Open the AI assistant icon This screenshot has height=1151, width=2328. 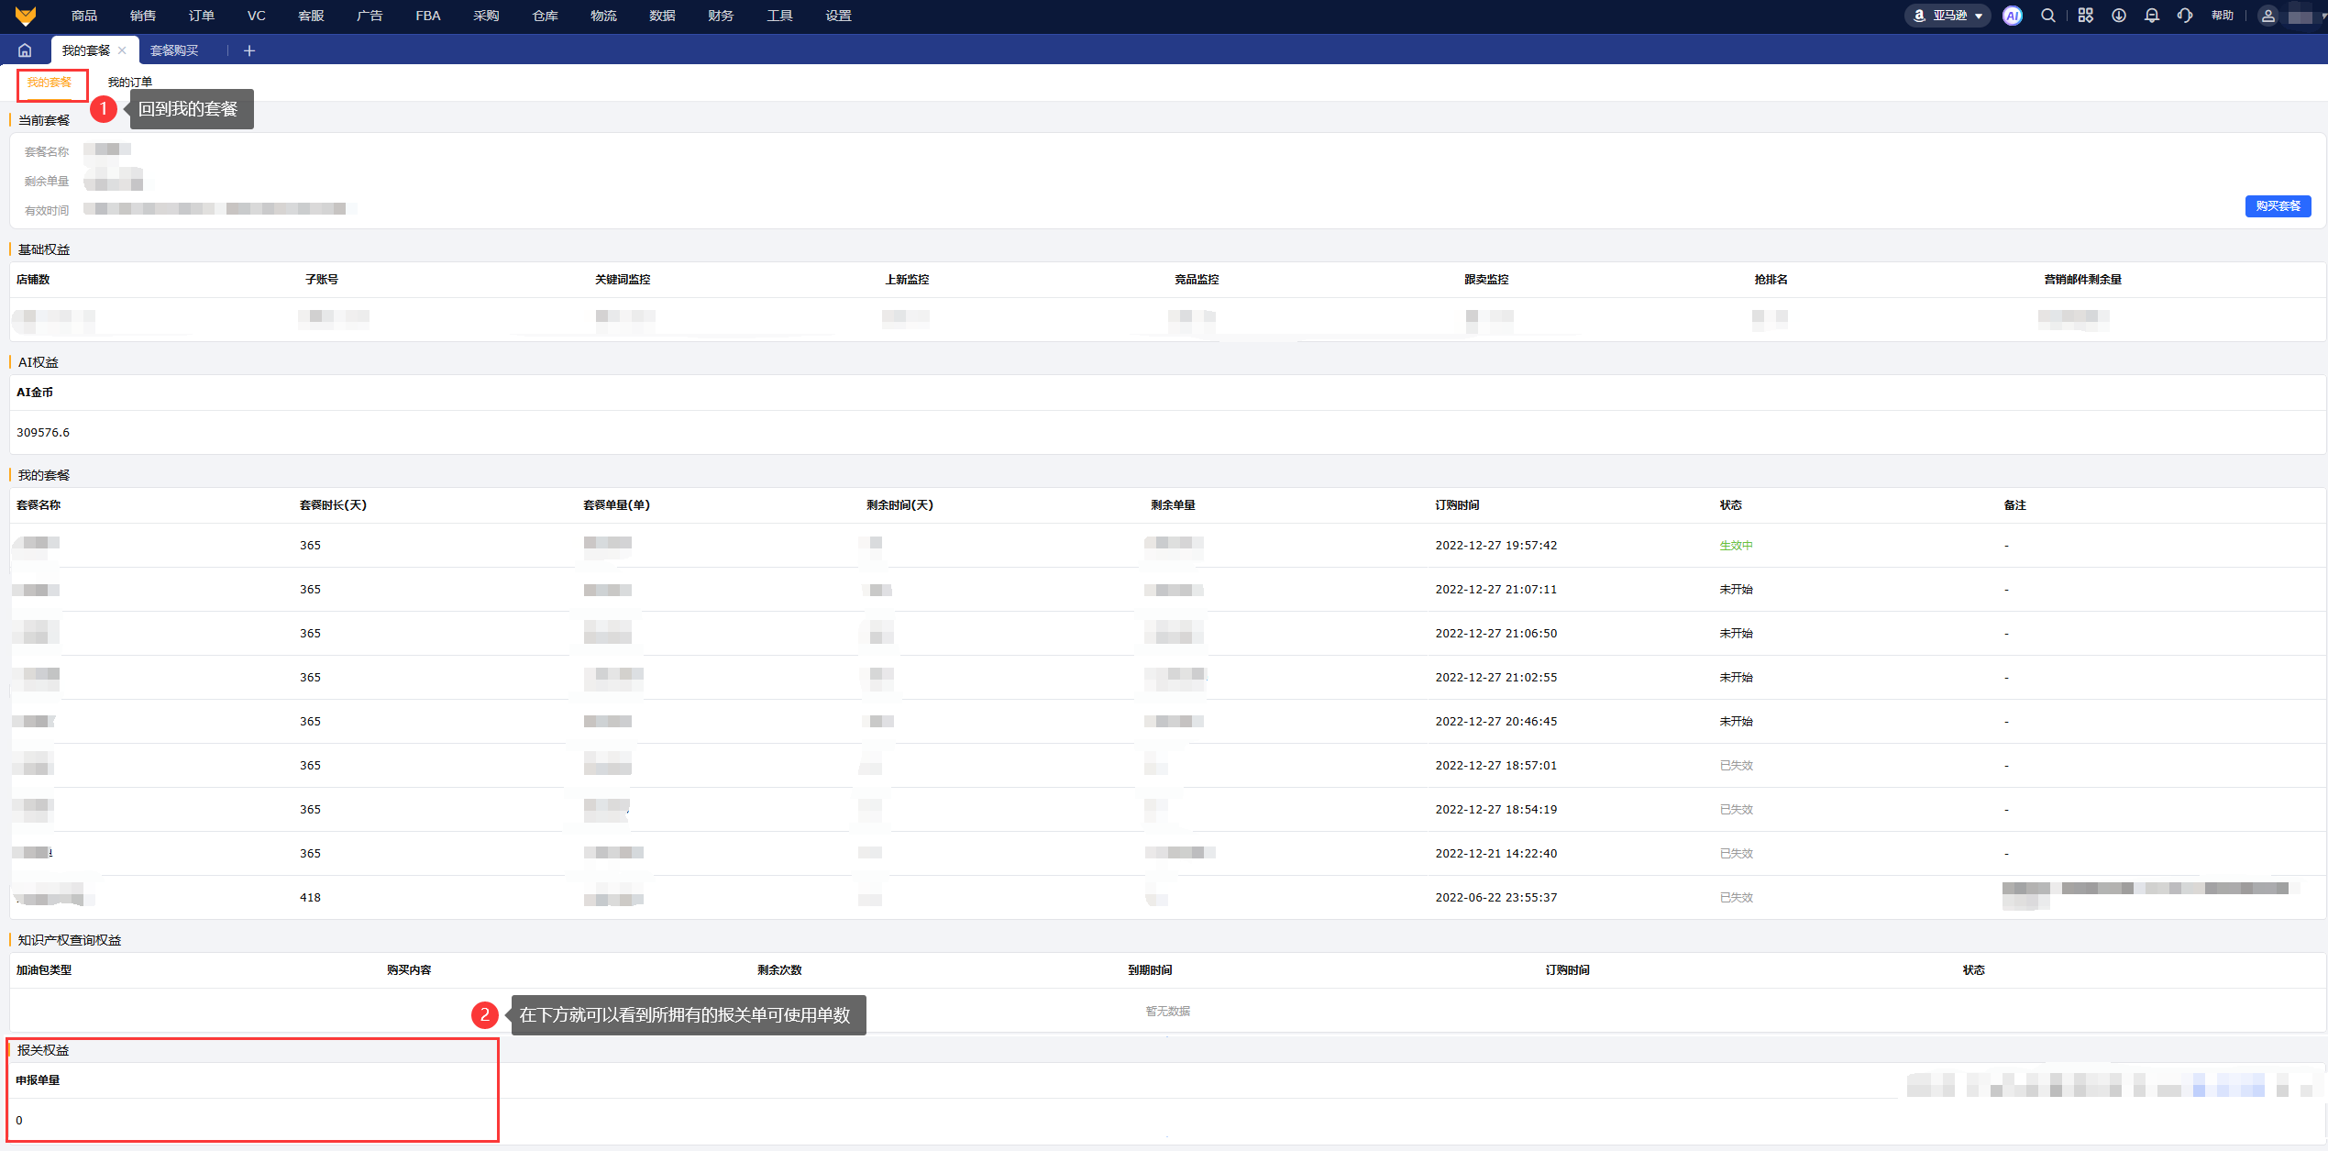click(x=2013, y=16)
